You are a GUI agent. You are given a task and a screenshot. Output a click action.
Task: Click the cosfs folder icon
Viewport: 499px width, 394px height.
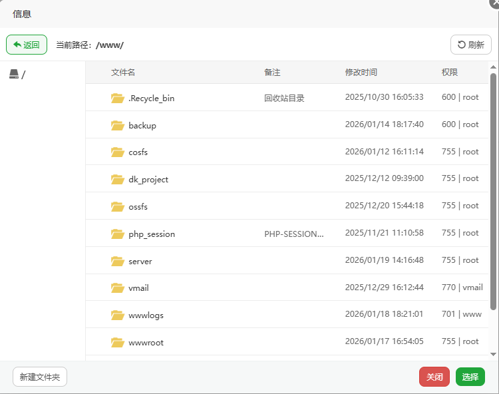[x=117, y=152]
